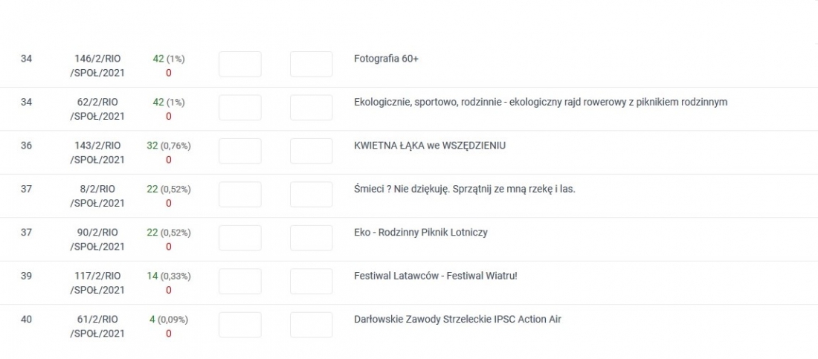Viewport: 818px width, 359px height.
Task: Open Śmieci? Nie dziękuję project title
Action: tap(464, 189)
